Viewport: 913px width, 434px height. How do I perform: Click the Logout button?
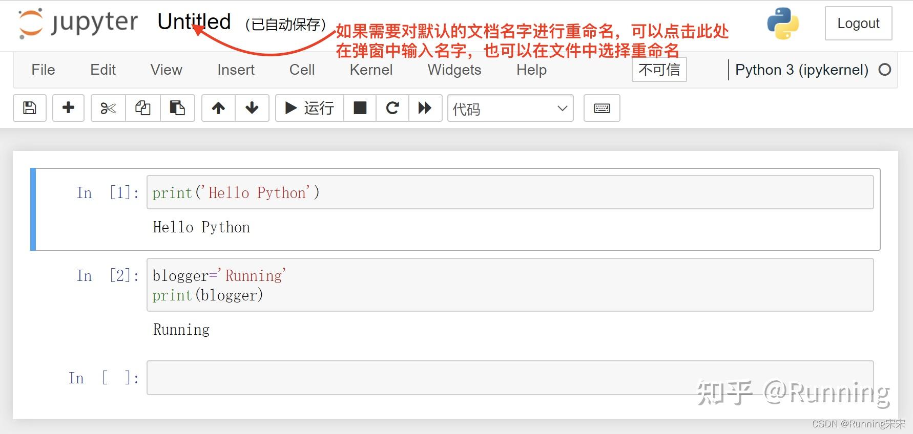coord(858,24)
